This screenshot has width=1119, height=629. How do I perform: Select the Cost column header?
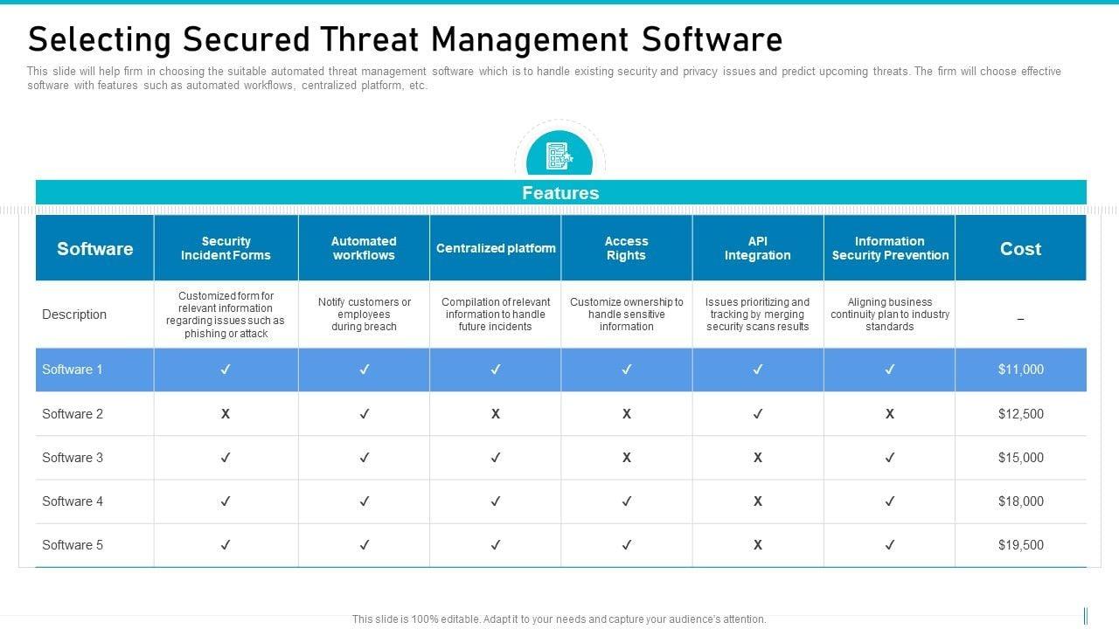pyautogui.click(x=1021, y=249)
